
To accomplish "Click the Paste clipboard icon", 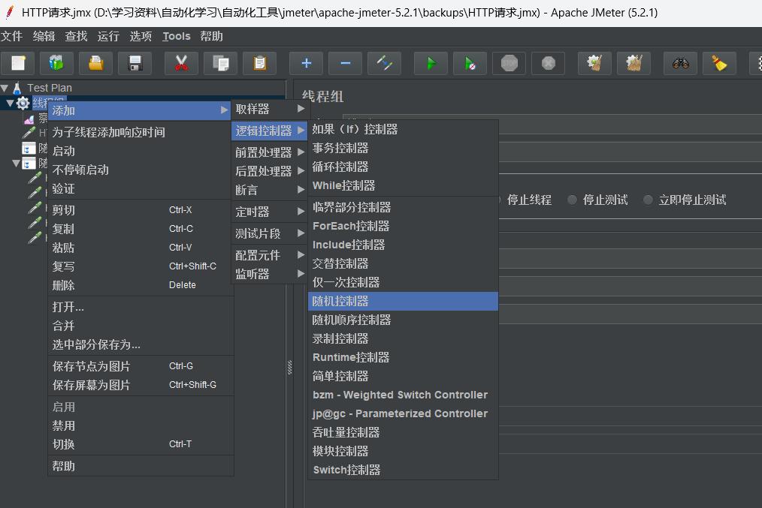I will 259,63.
